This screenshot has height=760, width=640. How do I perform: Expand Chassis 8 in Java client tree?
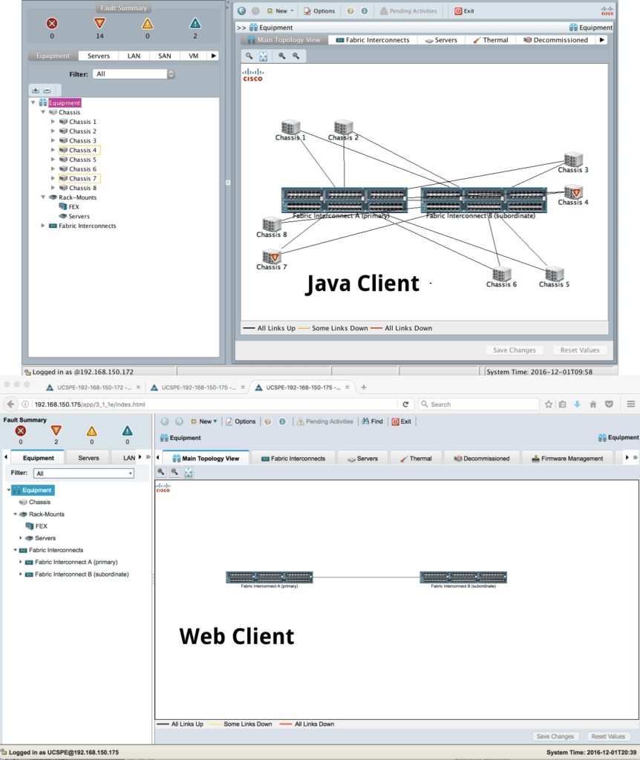pos(53,188)
